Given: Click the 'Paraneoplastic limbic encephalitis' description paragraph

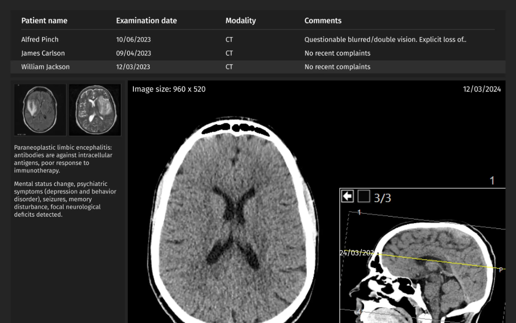Looking at the screenshot, I should click(x=63, y=159).
